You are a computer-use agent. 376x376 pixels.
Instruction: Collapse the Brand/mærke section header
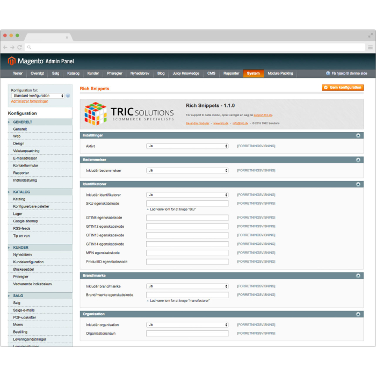click(x=221, y=276)
